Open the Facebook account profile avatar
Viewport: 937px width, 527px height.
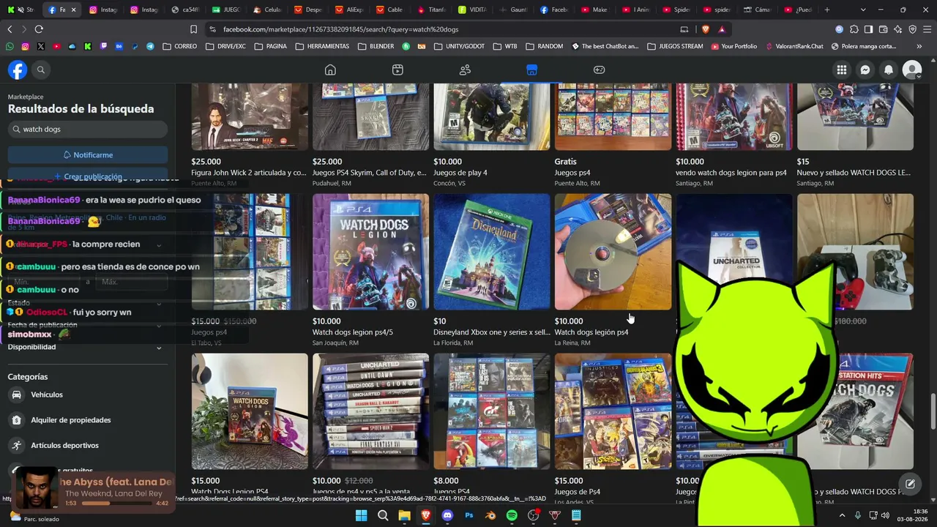[x=912, y=70]
